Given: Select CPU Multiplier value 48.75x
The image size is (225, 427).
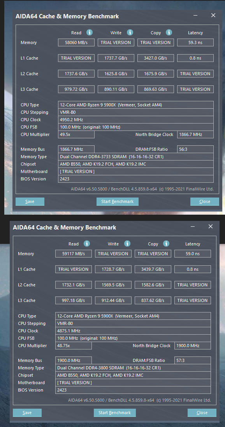Looking at the screenshot, I should pyautogui.click(x=74, y=346).
